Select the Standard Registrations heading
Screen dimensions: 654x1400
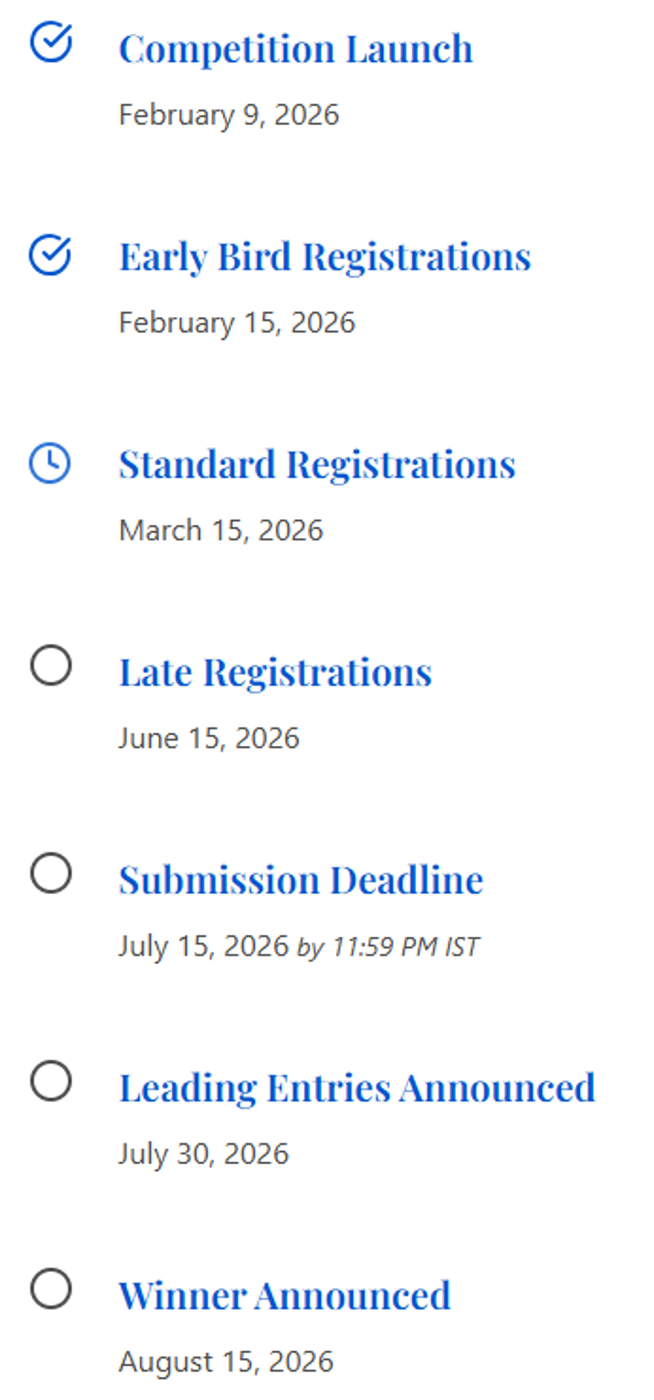317,465
